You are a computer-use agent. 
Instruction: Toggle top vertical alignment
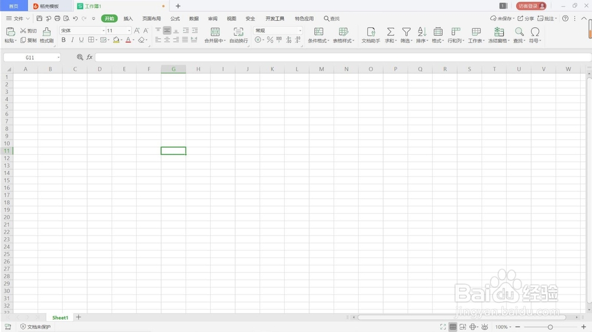click(x=158, y=31)
